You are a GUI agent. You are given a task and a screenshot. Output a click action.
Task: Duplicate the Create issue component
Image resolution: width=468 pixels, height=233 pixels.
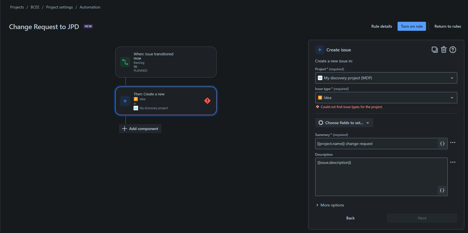[434, 50]
